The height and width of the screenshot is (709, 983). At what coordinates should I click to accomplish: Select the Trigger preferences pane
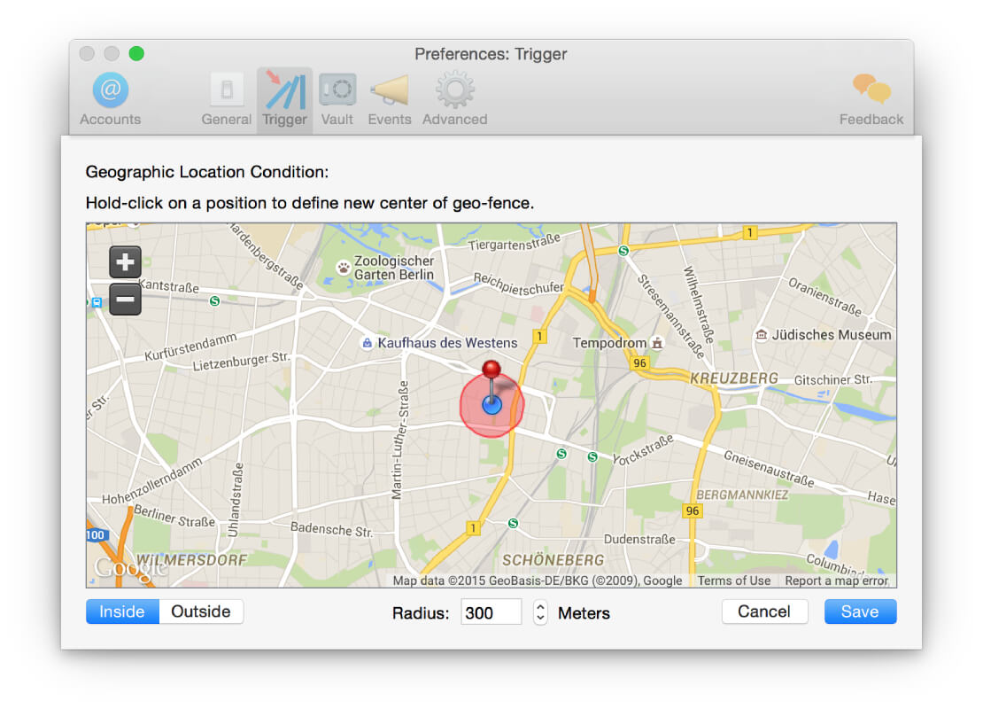[x=284, y=99]
